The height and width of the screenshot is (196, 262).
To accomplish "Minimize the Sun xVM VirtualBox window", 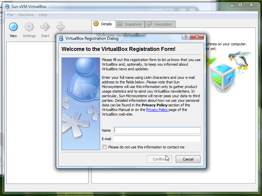I will 232,5.
